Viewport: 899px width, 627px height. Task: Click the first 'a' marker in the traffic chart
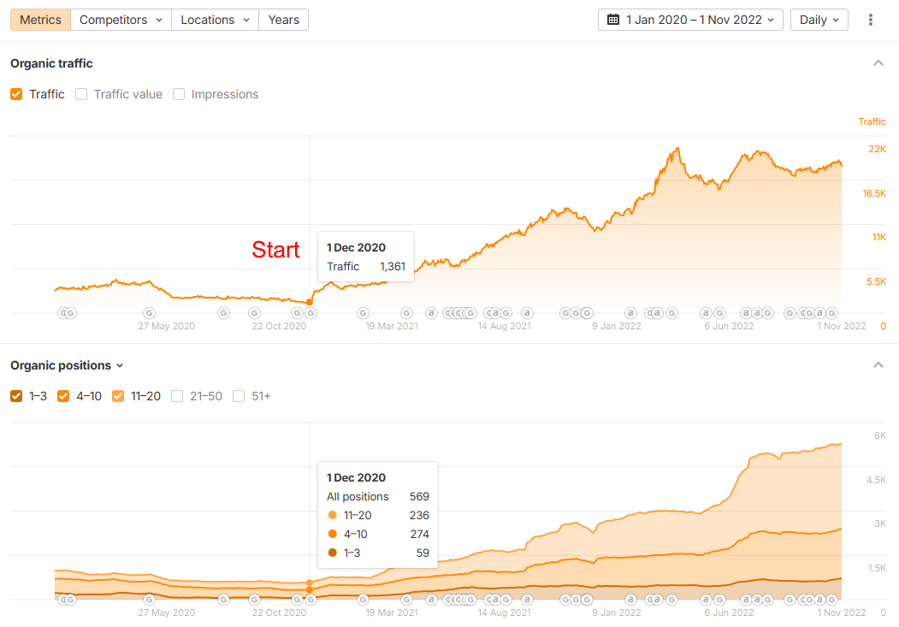click(431, 313)
